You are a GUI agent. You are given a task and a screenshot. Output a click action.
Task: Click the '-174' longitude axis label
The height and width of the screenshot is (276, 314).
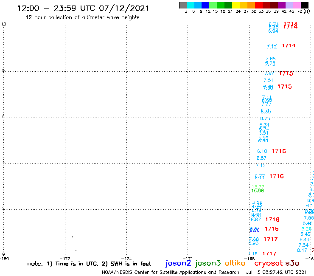pyautogui.click(x=126, y=259)
